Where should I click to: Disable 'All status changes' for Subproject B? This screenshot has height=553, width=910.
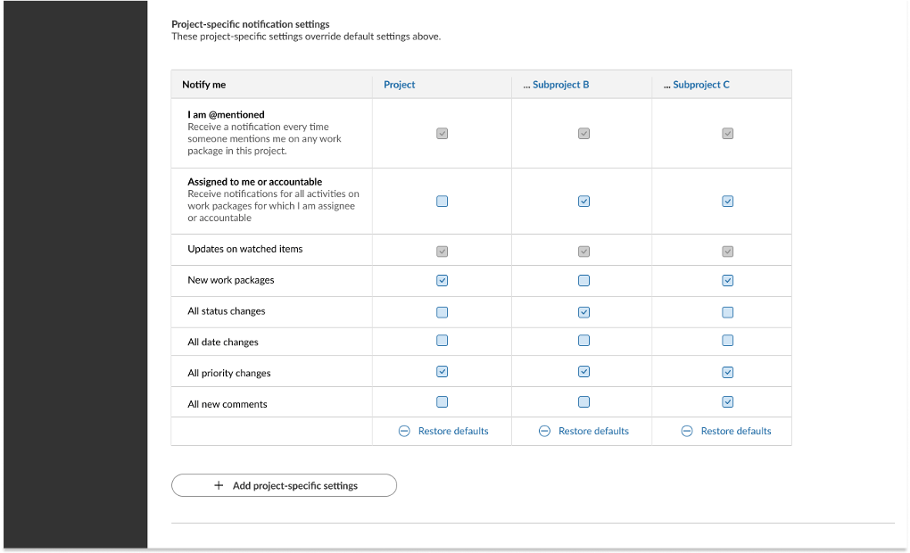pos(583,312)
